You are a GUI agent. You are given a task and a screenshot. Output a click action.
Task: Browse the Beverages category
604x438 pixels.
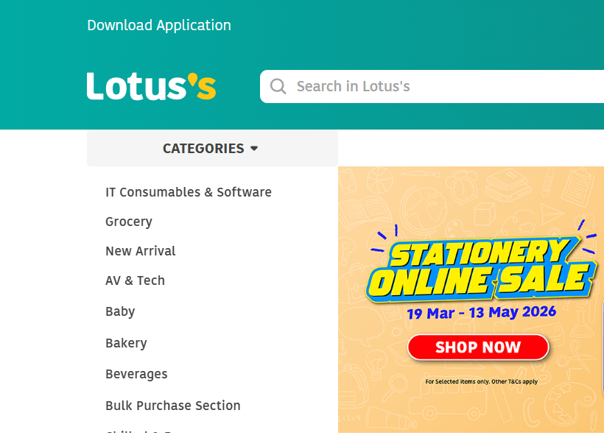tap(136, 374)
